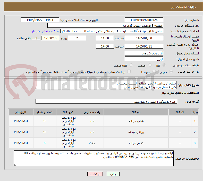Image resolution: width=203 pixels, height=181 pixels.
Task: Click the نام کالا column header
Action: pyautogui.click(x=136, y=112)
